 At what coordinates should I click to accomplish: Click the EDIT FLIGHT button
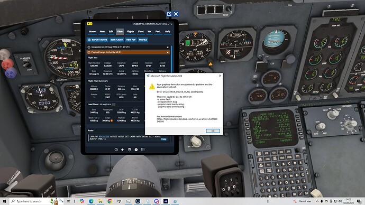tap(116, 40)
